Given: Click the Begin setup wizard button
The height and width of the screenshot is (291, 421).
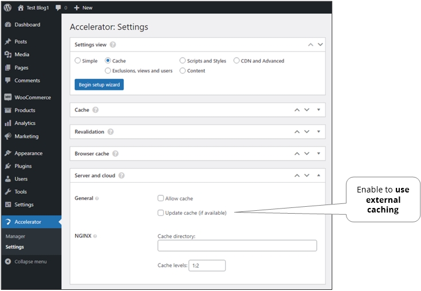Looking at the screenshot, I should tap(99, 85).
